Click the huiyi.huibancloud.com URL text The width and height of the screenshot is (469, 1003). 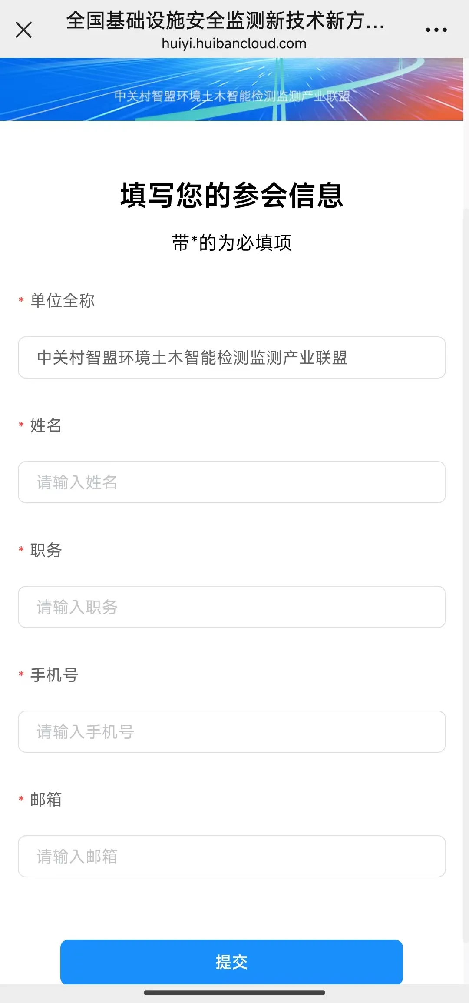coord(234,43)
